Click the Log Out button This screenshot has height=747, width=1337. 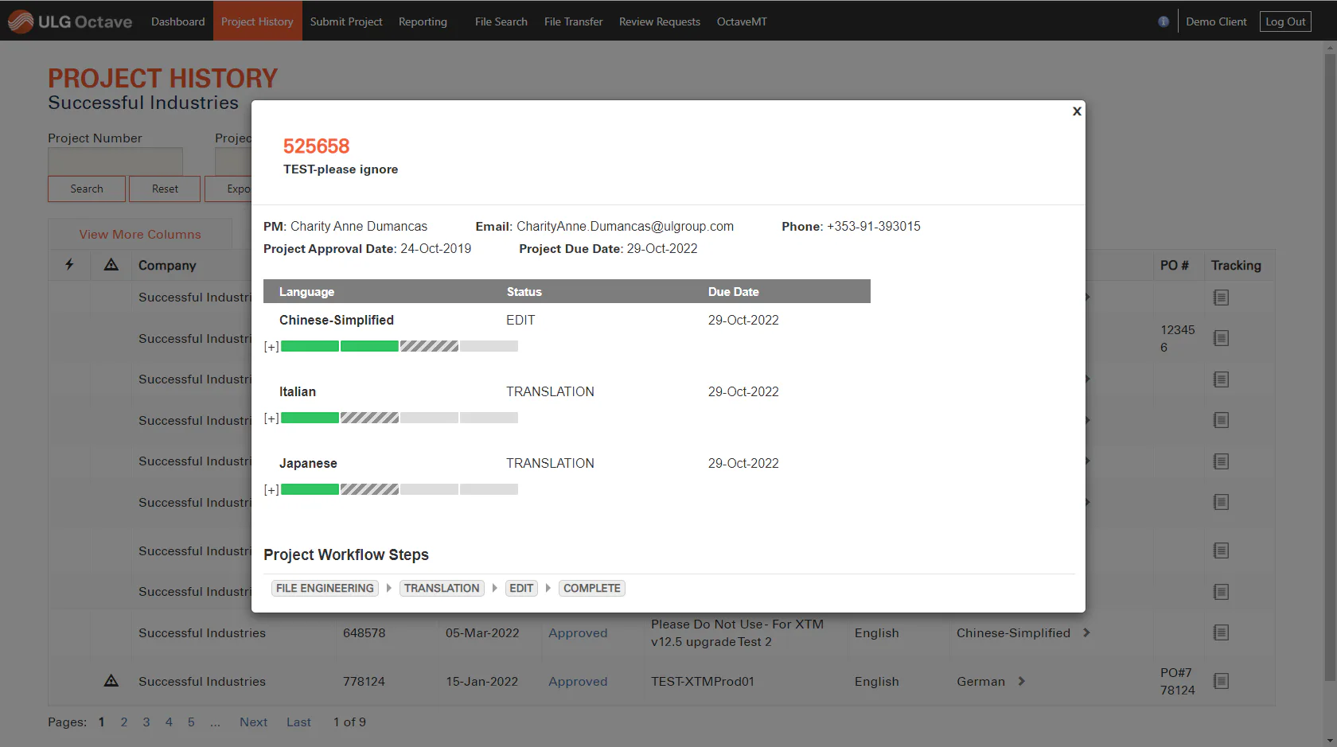tap(1285, 21)
